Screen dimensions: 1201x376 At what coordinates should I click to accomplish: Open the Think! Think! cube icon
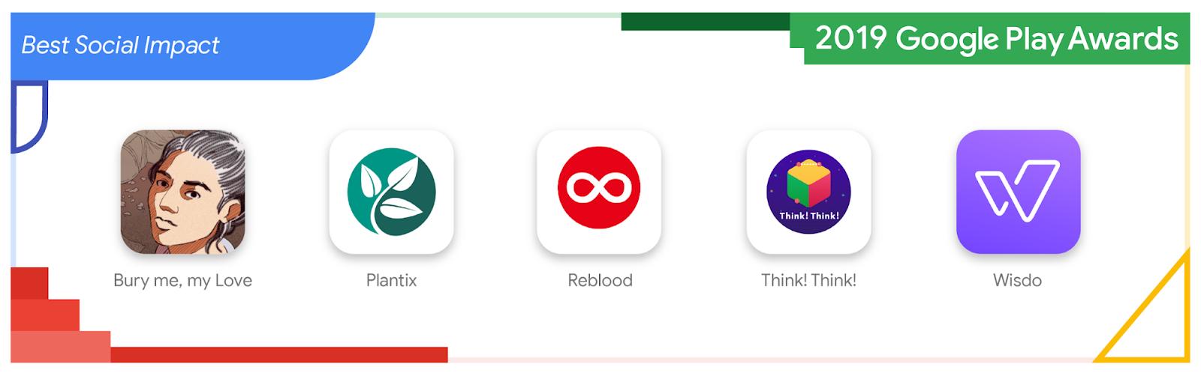[x=808, y=192]
